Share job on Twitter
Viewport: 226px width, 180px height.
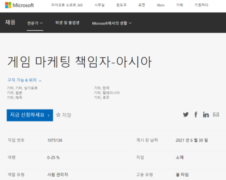[x=186, y=114]
